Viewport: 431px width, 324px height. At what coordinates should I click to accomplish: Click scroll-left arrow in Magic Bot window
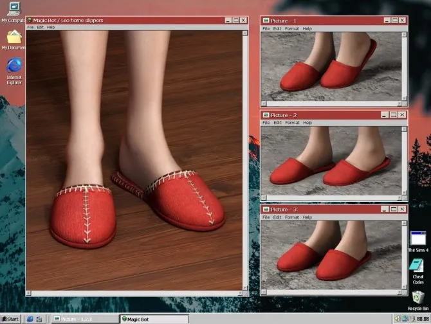coord(28,294)
